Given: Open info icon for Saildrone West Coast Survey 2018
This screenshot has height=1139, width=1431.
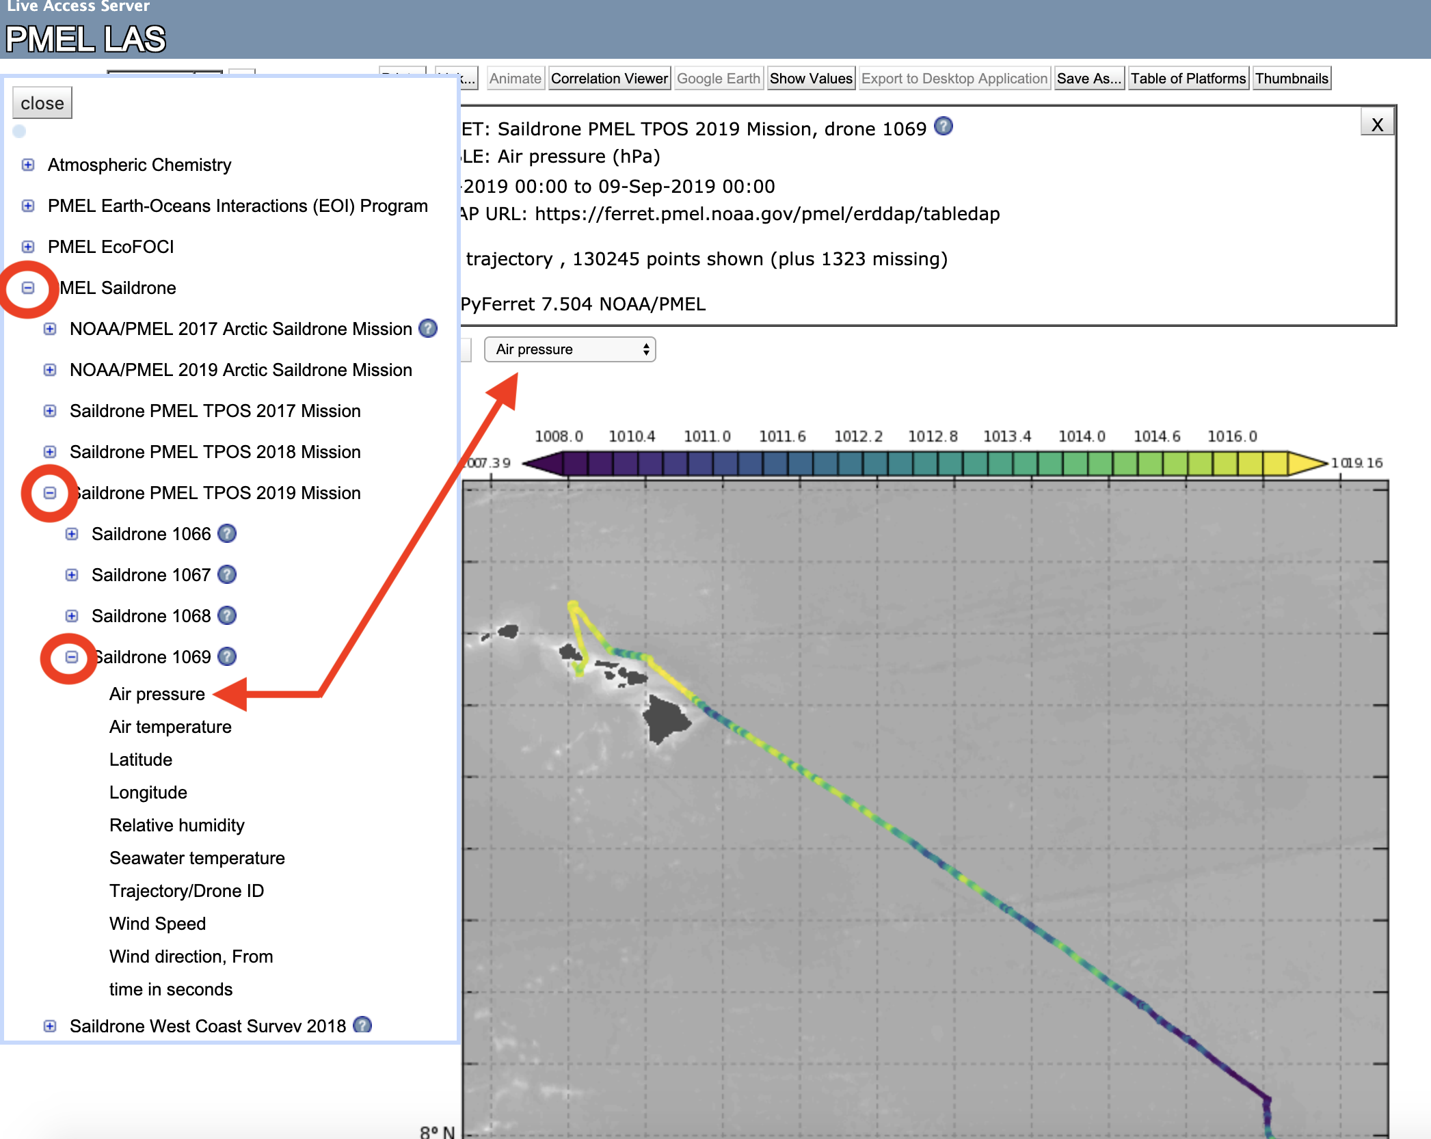Looking at the screenshot, I should (362, 1025).
